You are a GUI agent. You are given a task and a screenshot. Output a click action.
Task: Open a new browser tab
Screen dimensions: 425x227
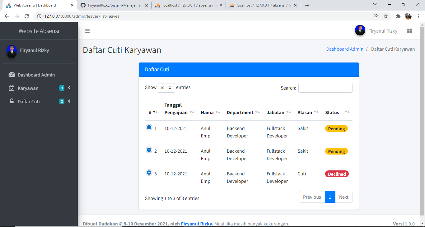[307, 5]
